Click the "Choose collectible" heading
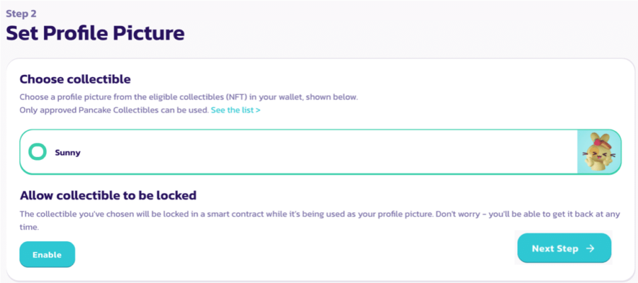The width and height of the screenshot is (638, 283). click(x=75, y=79)
